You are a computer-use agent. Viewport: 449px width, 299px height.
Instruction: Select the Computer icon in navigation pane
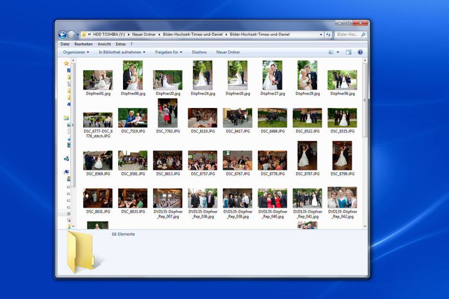(x=67, y=172)
